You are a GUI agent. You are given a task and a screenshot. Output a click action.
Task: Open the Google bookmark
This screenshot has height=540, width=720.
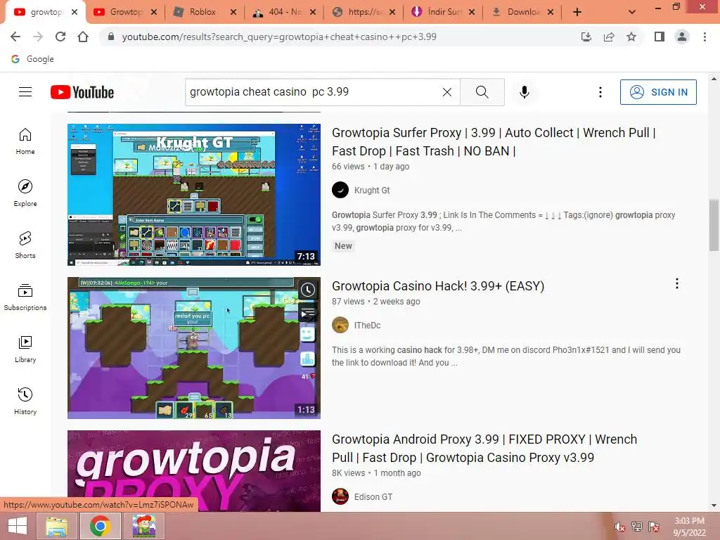pos(32,59)
